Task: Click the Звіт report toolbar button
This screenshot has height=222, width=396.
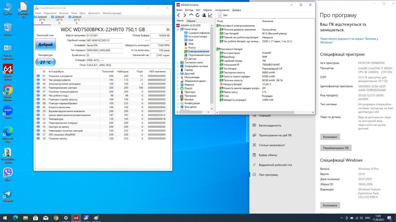Action: [x=223, y=15]
